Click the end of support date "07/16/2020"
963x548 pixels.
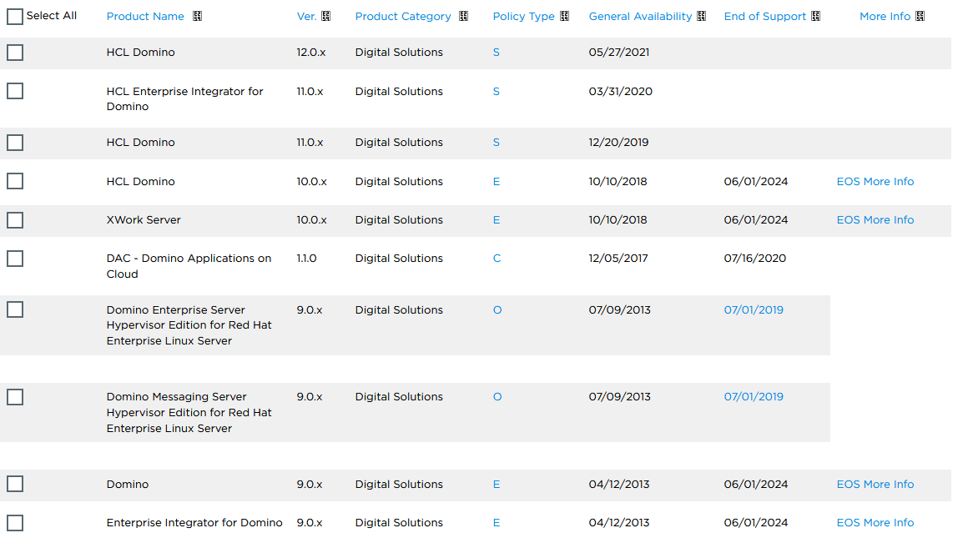point(755,259)
